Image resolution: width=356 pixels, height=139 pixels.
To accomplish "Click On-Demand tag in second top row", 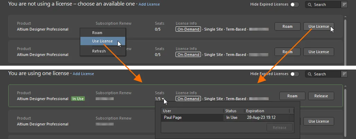I will (x=188, y=55).
